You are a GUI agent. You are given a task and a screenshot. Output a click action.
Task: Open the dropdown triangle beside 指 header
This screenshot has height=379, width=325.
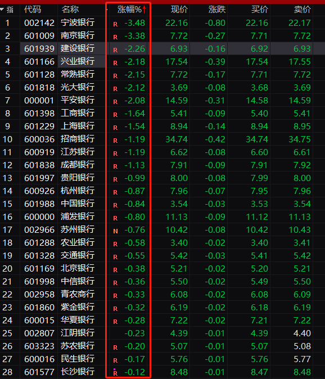(2, 10)
